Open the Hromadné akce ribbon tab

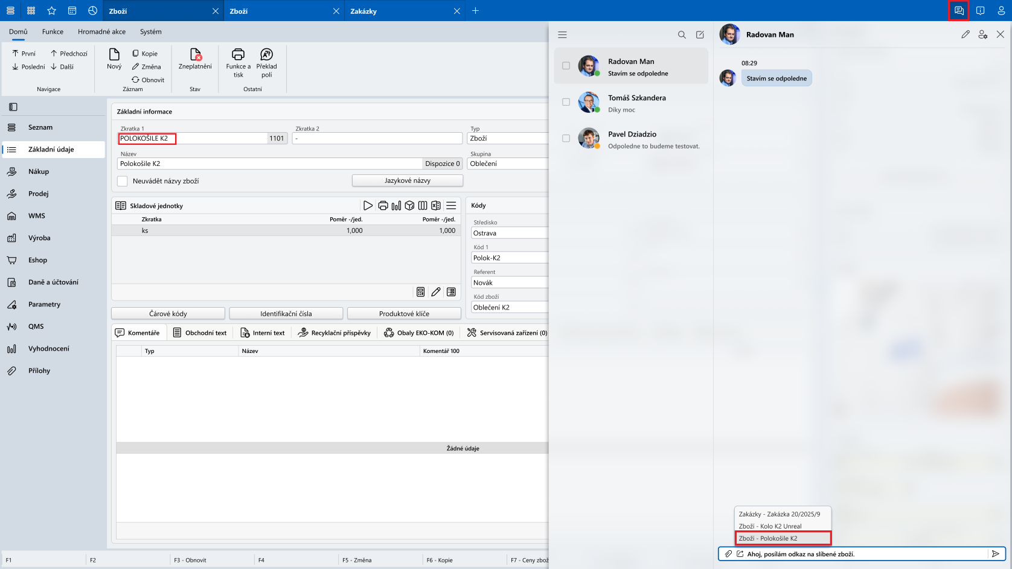102,32
